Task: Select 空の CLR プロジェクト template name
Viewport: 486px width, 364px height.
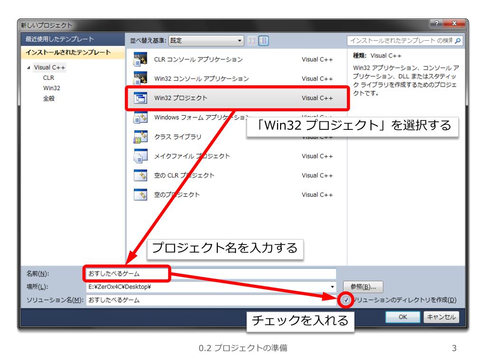Action: (x=184, y=175)
